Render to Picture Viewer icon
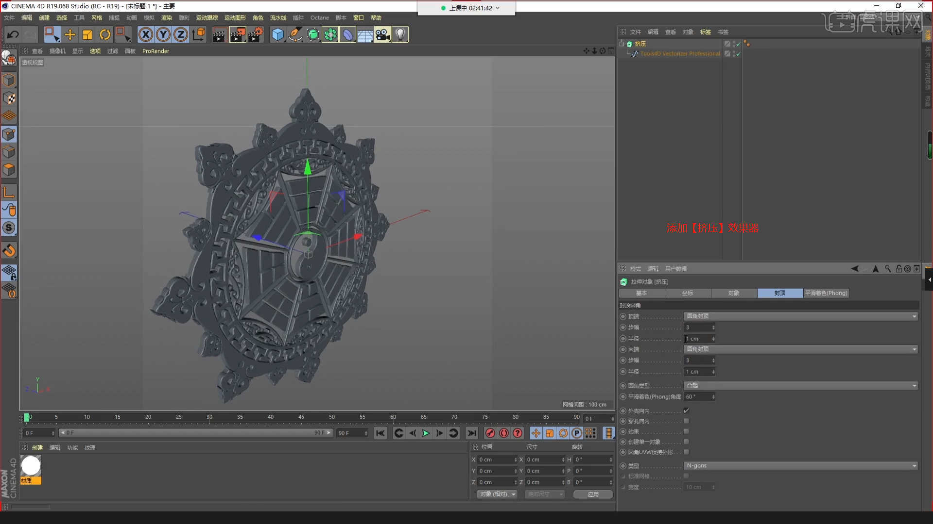 click(x=238, y=34)
